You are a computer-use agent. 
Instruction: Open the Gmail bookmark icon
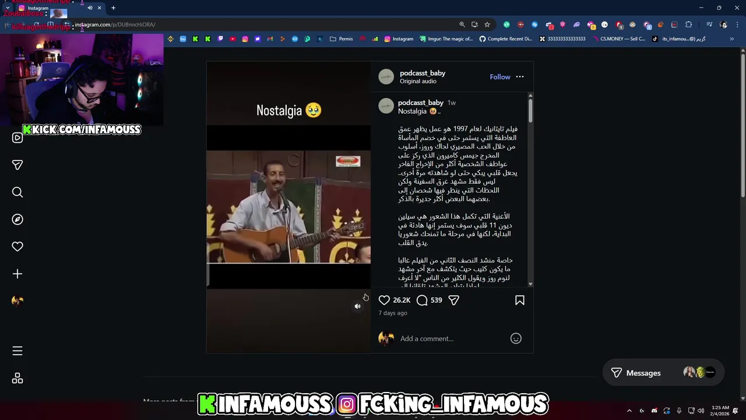(270, 39)
